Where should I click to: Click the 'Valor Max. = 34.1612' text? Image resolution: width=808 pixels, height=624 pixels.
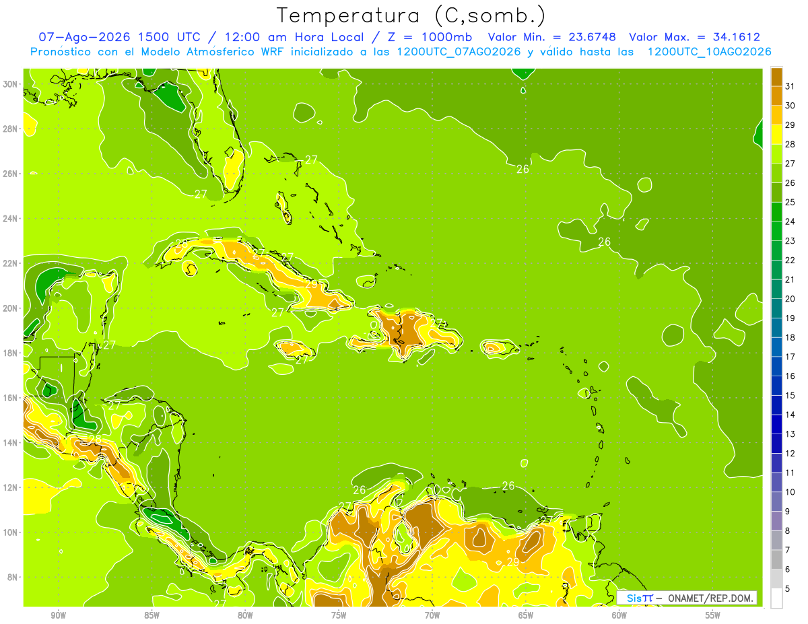click(x=695, y=37)
